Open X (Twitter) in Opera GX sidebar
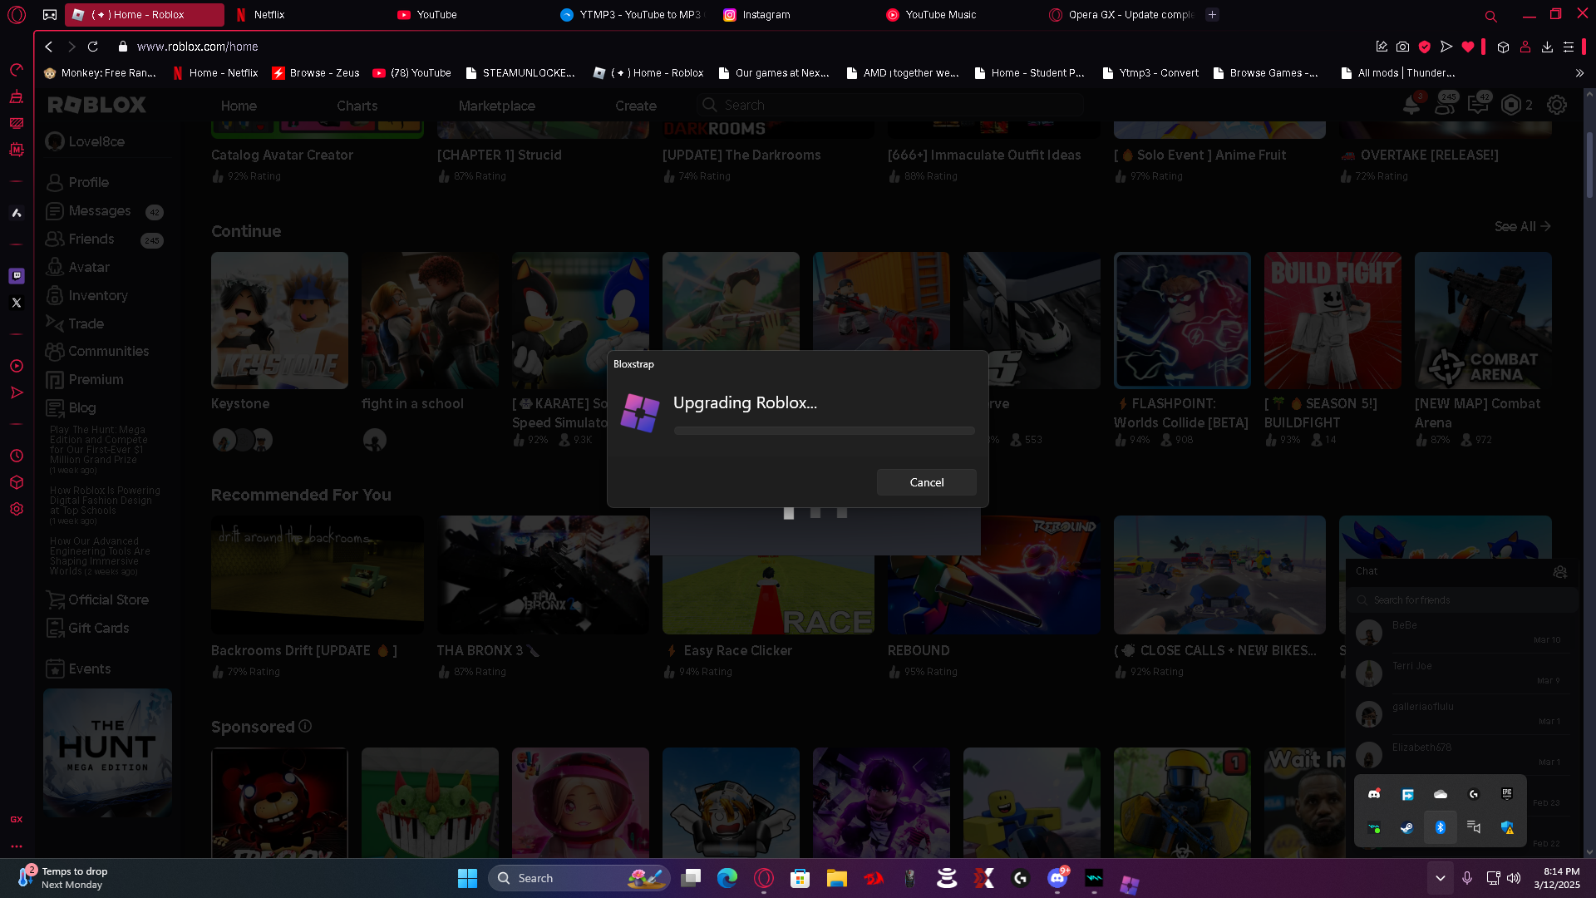Screen dimensions: 1596x898 17,303
